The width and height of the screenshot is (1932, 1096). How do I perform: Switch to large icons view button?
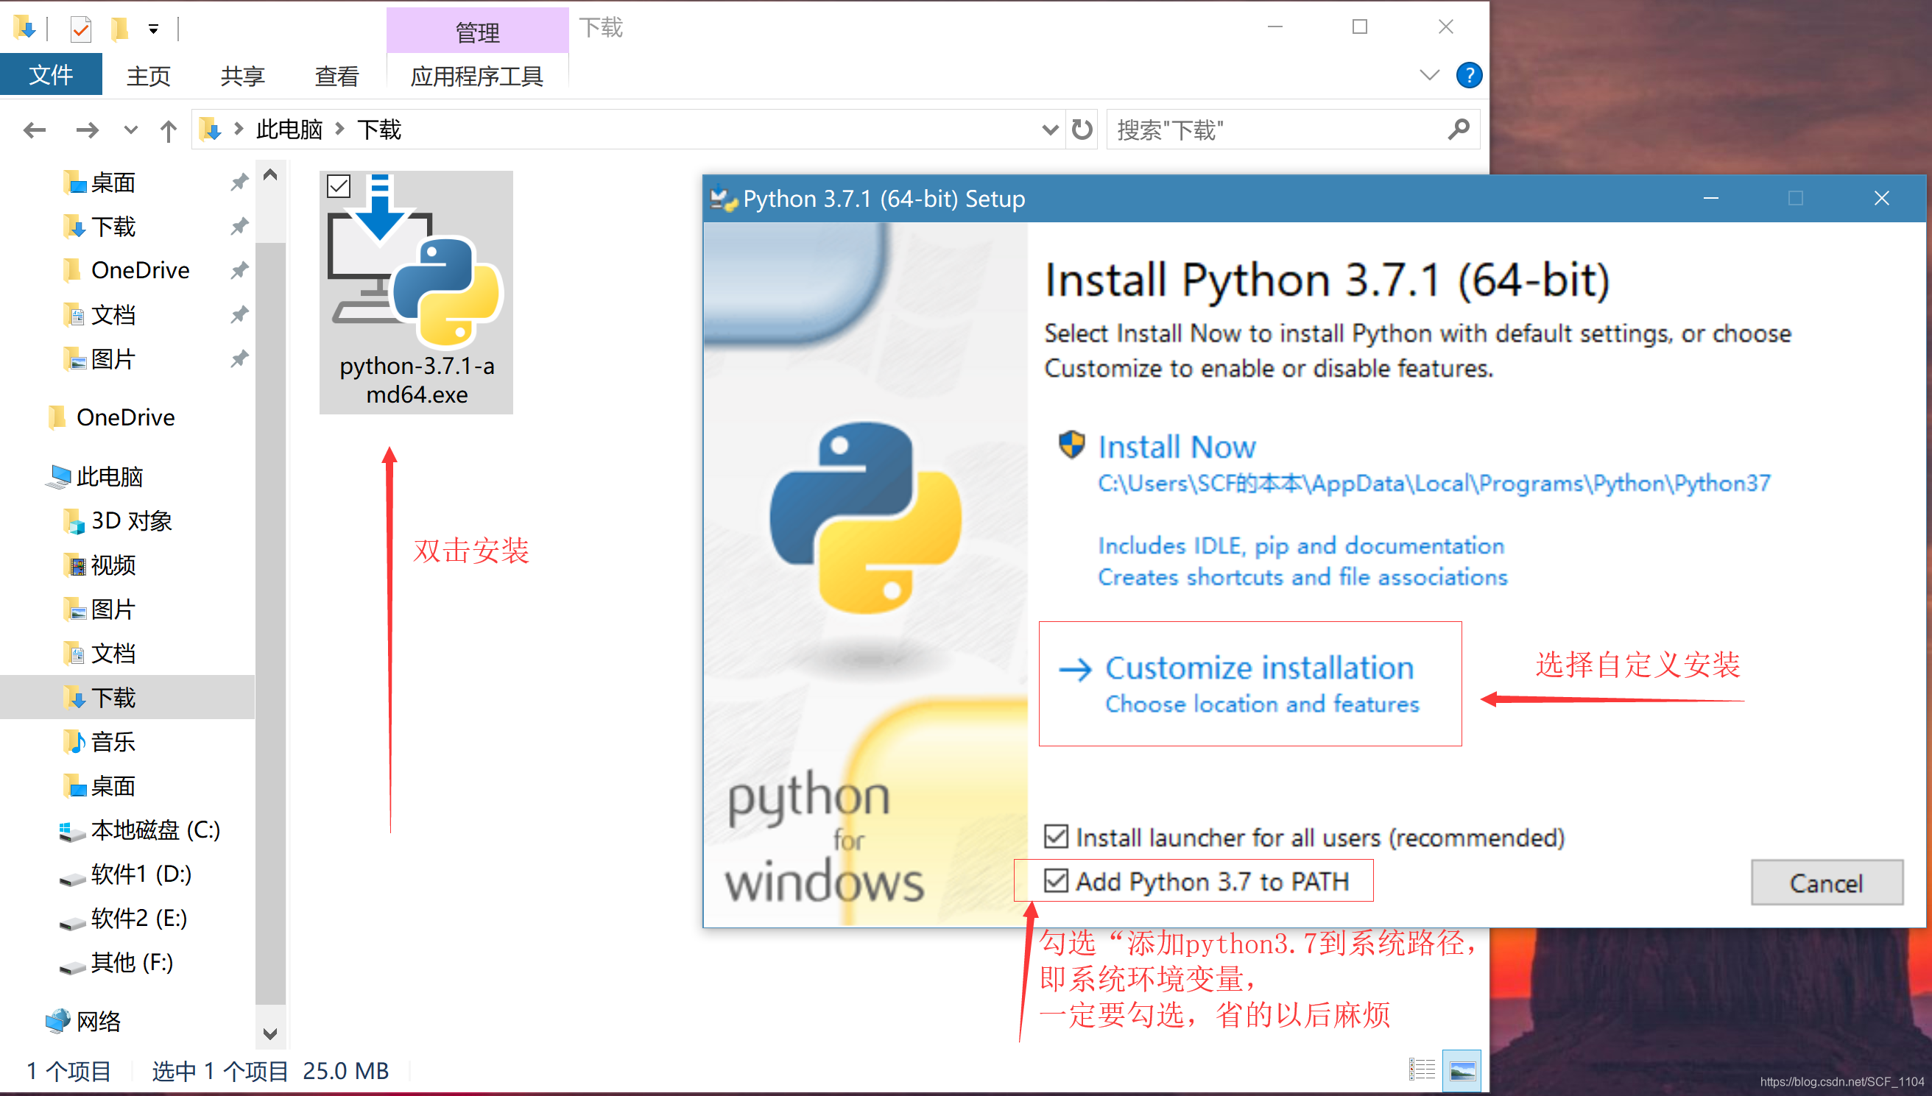[1462, 1070]
